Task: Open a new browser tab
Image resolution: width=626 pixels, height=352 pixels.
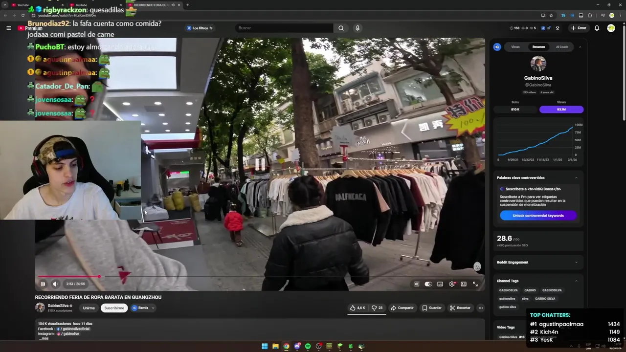Action: click(188, 5)
